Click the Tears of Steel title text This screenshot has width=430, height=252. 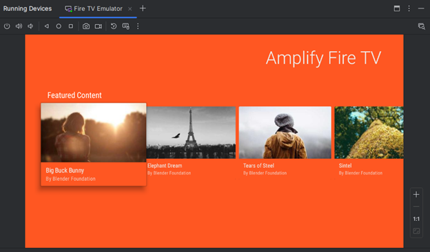258,166
